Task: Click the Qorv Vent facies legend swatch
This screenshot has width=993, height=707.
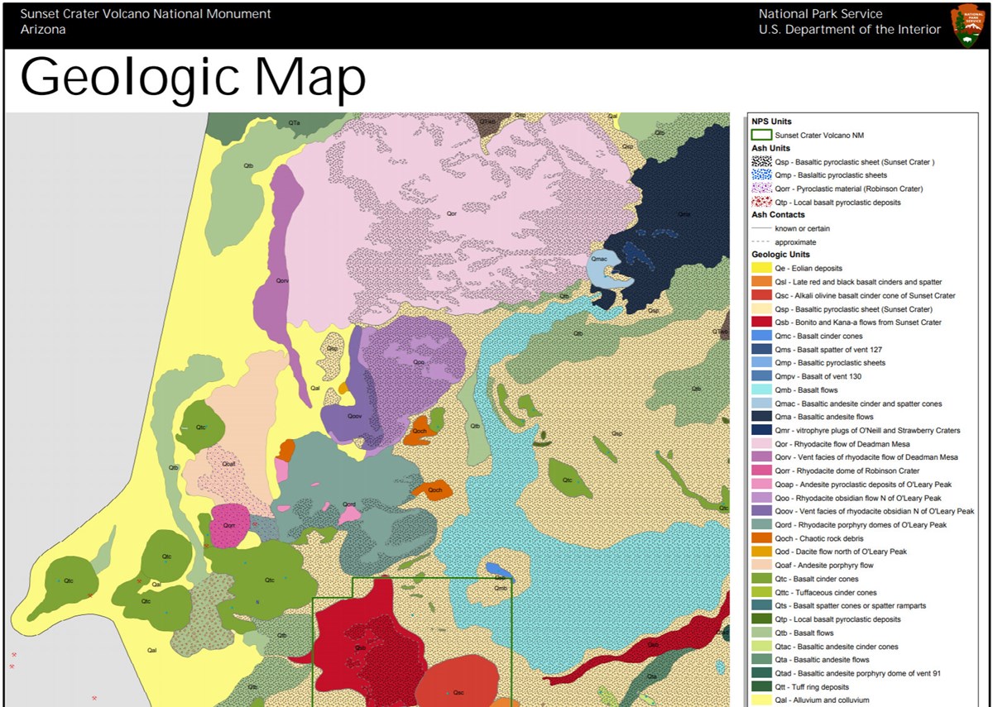Action: (x=761, y=457)
